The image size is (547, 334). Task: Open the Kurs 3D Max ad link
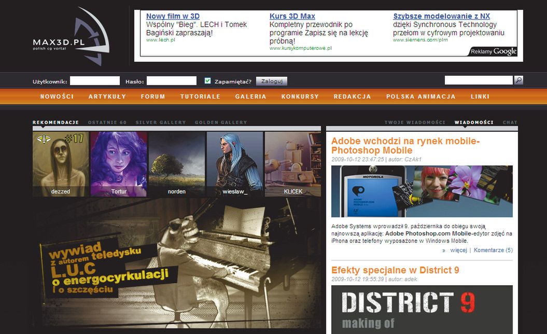(x=292, y=16)
